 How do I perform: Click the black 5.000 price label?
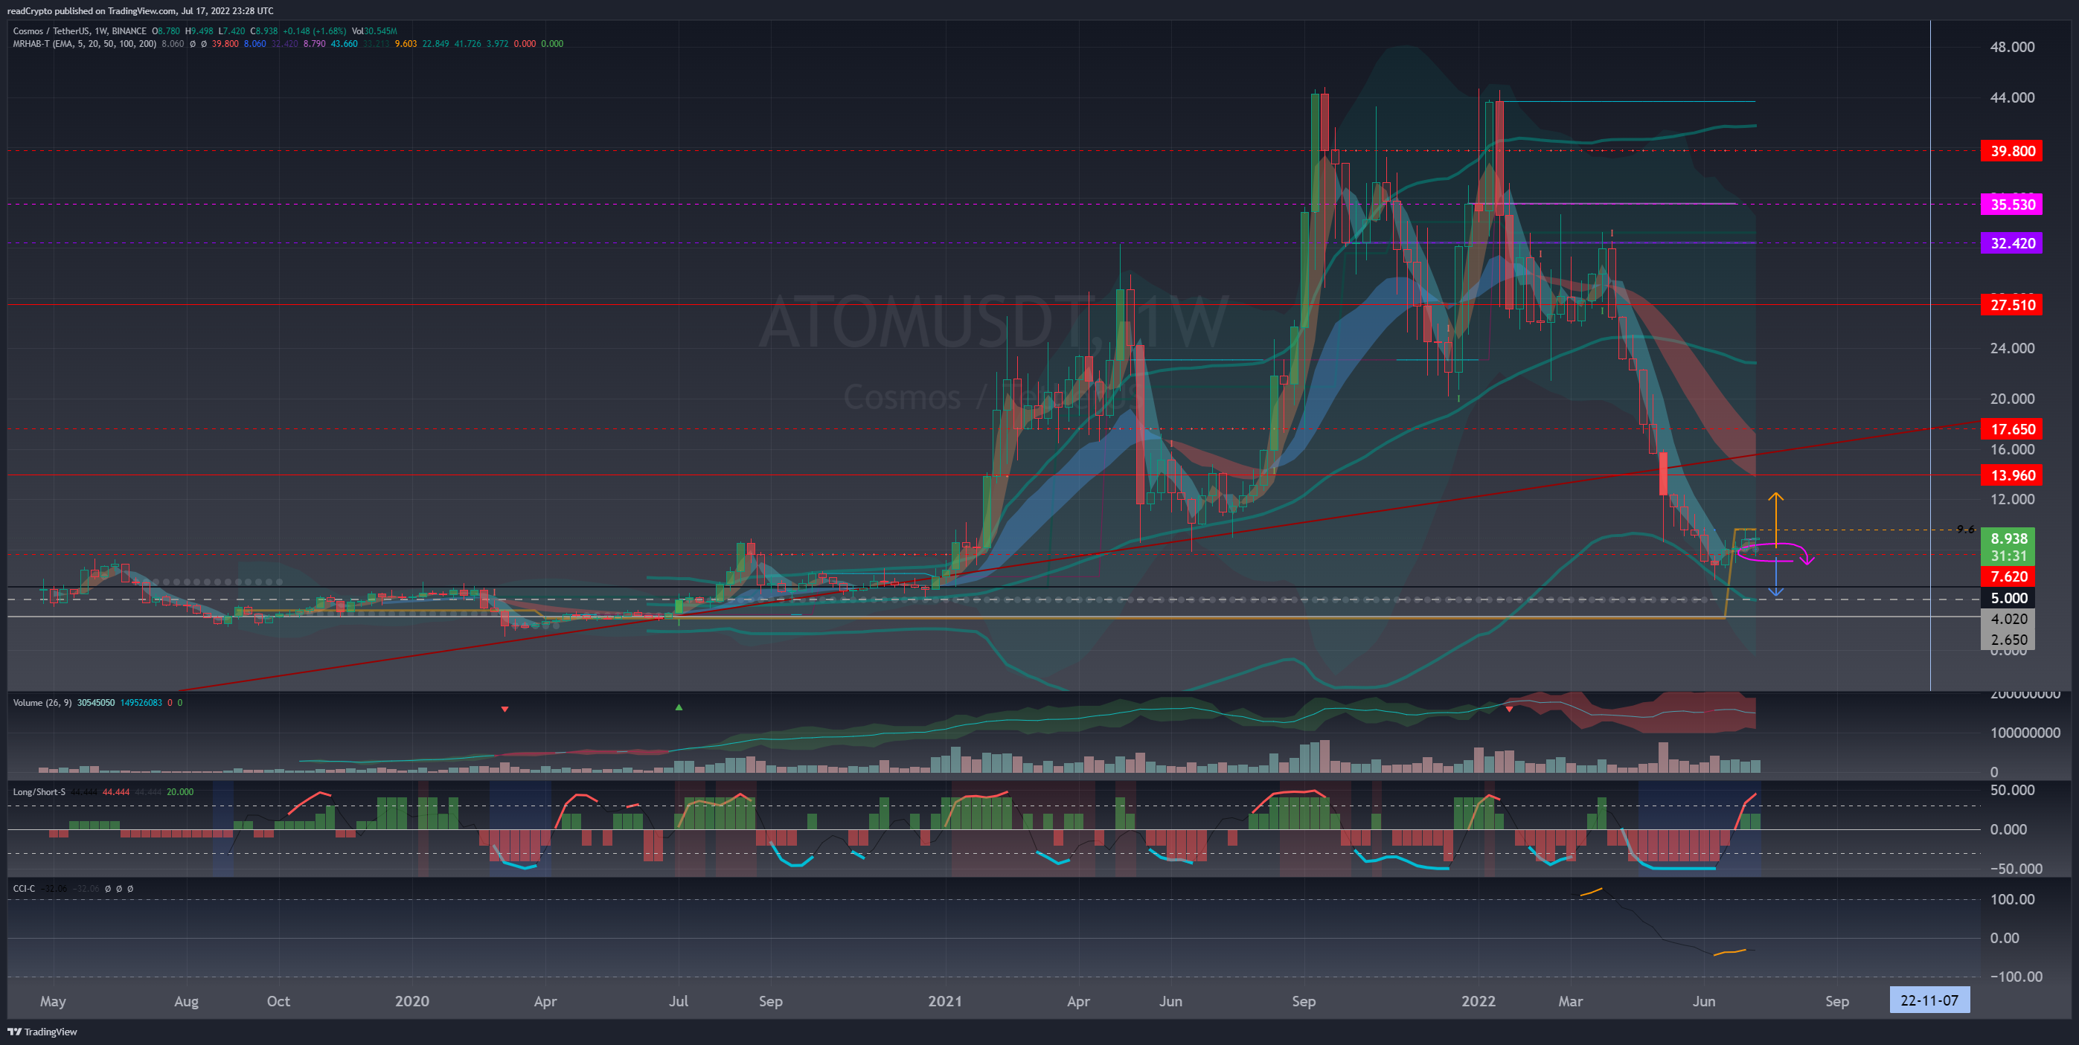coord(2008,598)
